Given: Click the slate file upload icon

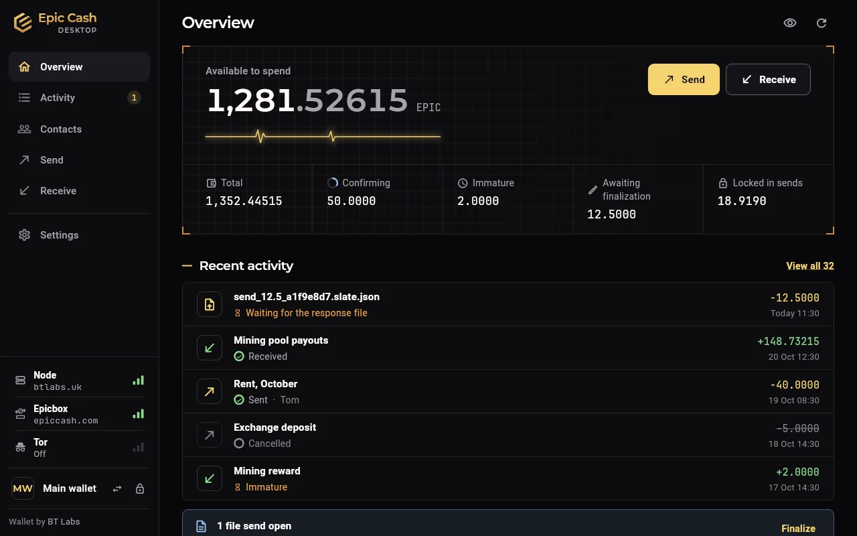Looking at the screenshot, I should pyautogui.click(x=210, y=304).
